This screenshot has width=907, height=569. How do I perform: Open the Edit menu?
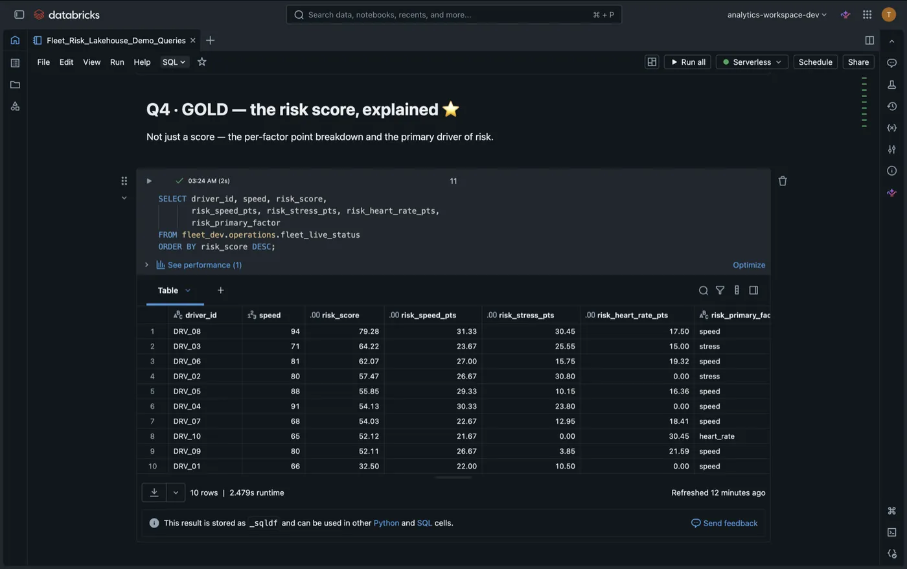click(x=66, y=62)
